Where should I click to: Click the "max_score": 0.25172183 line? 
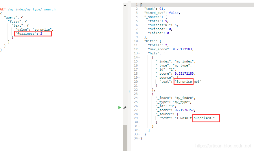[171, 49]
